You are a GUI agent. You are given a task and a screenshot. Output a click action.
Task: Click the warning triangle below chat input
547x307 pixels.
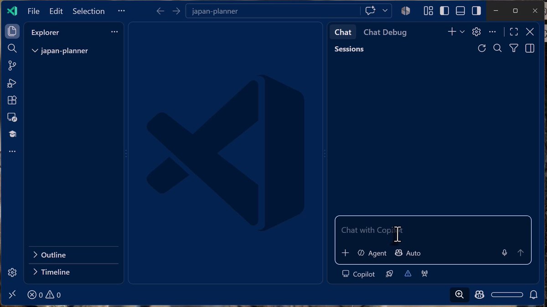pyautogui.click(x=408, y=274)
